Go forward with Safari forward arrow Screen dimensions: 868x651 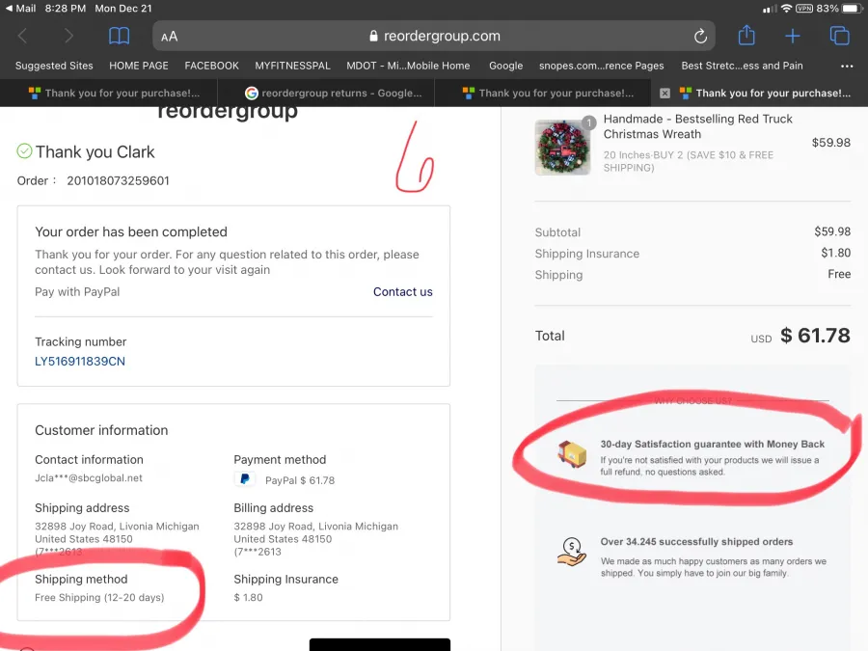[x=68, y=36]
